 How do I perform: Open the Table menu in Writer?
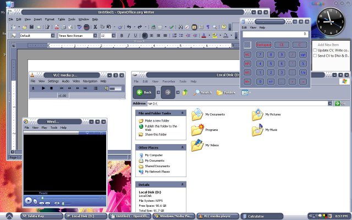point(61,19)
